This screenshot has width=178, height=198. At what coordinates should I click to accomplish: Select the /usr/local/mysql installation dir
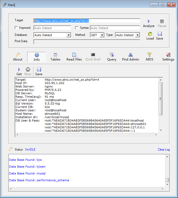(57, 117)
